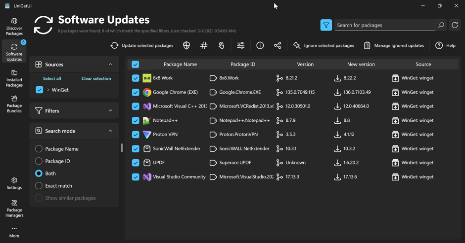This screenshot has width=465, height=243.
Task: Click the Clear selection link
Action: pos(96,79)
